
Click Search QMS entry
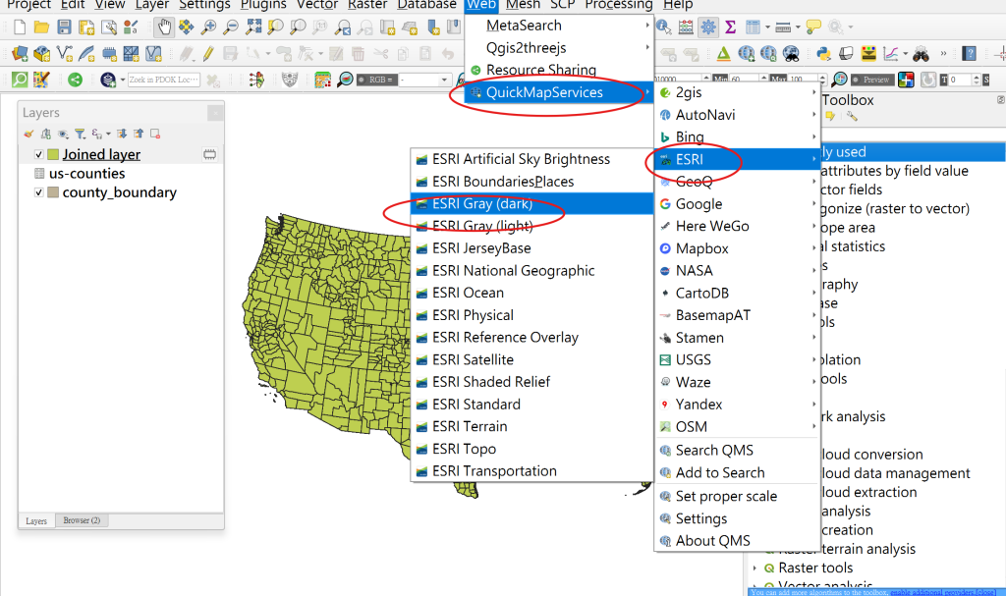click(x=737, y=451)
